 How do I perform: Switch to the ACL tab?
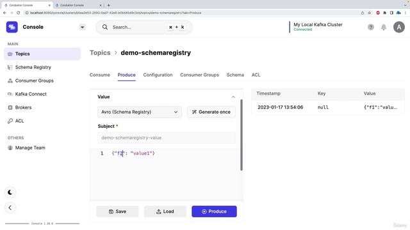click(x=256, y=75)
